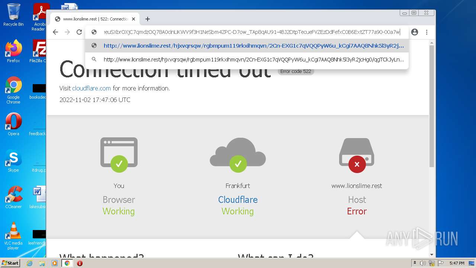Show hidden tray icons arrow
The height and width of the screenshot is (268, 476).
415,263
